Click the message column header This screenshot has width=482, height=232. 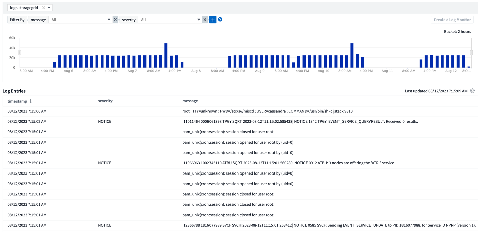(x=190, y=101)
